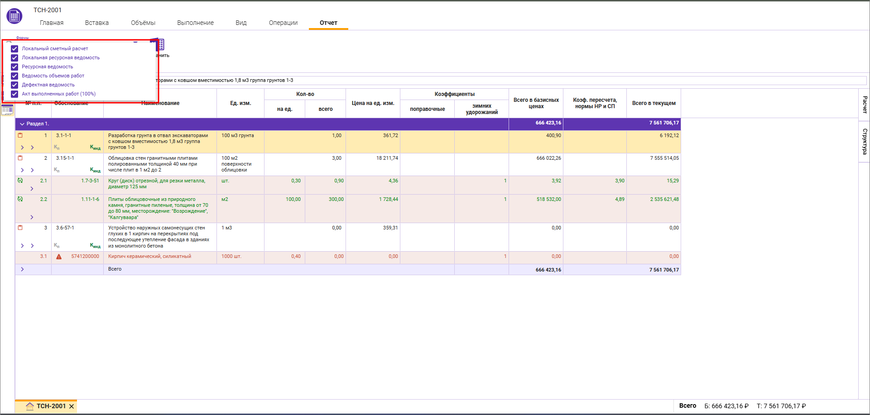Click the table view icon on the left sidebar

click(x=7, y=110)
